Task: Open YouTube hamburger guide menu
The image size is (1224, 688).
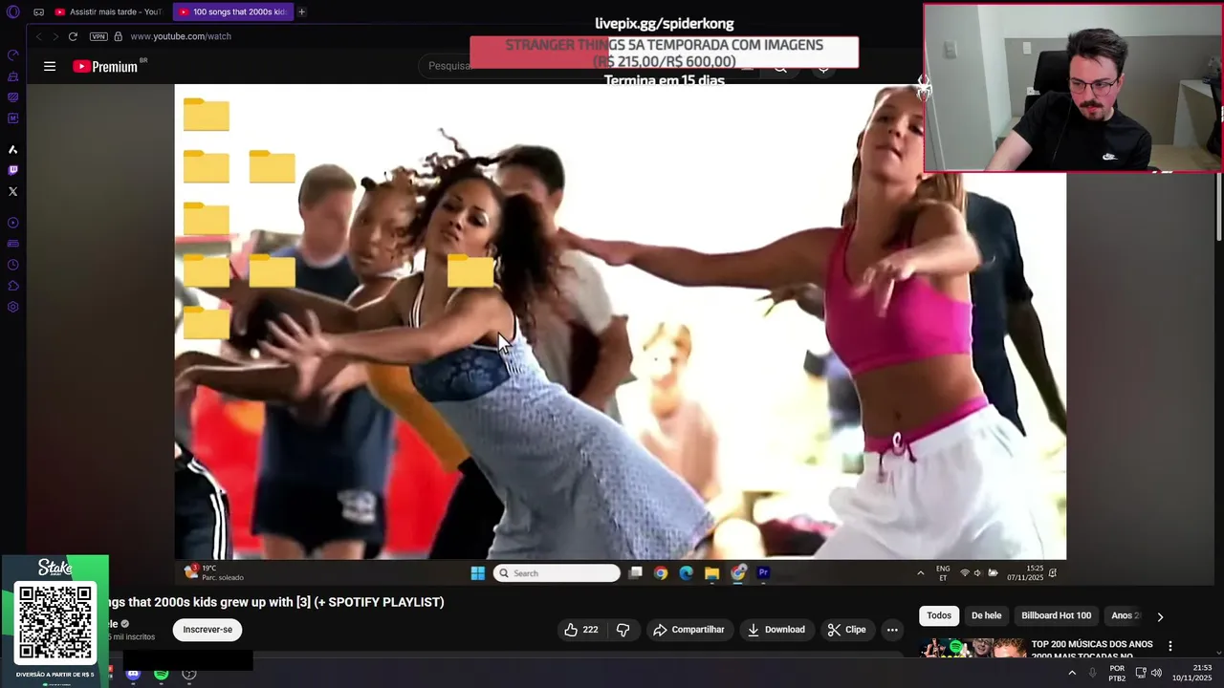Action: (50, 67)
